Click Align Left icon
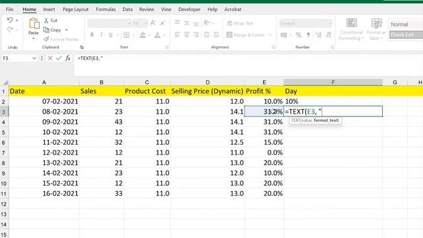 coord(177,34)
